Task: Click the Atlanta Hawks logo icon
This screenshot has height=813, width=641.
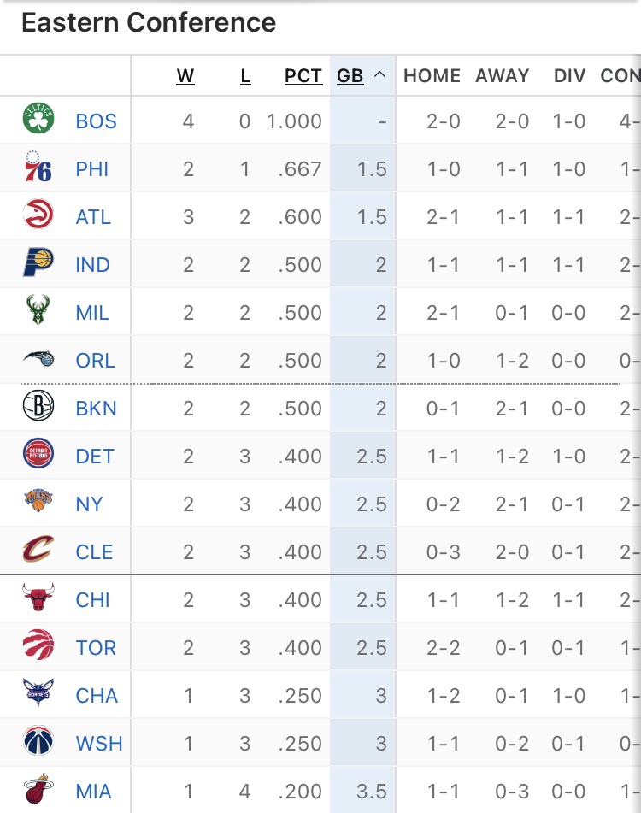Action: tap(38, 216)
